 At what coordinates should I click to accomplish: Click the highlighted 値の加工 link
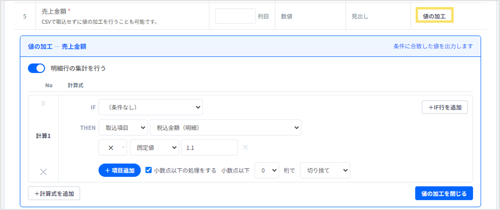tap(434, 16)
